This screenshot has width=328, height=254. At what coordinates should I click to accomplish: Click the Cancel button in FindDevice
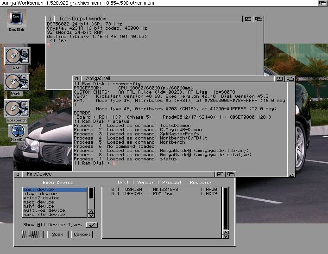82,235
